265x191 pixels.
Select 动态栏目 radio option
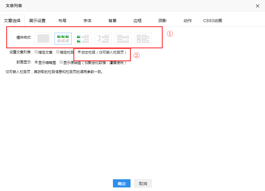[x=79, y=52]
